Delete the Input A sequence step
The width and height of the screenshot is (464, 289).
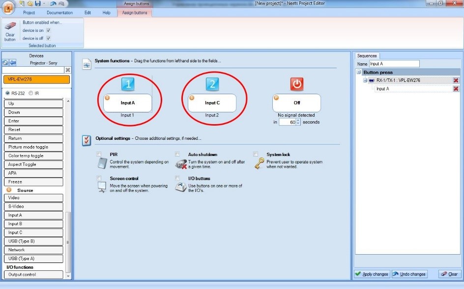coord(456,89)
